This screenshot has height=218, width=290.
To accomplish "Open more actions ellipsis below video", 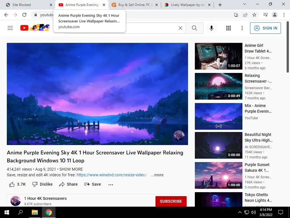I will (x=111, y=185).
